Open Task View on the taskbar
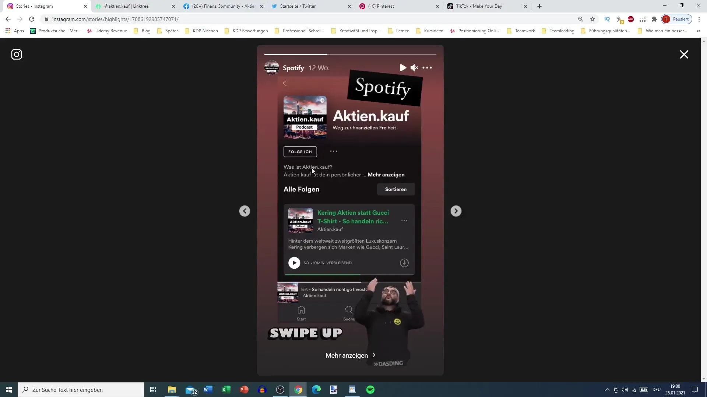Image resolution: width=707 pixels, height=397 pixels. [x=153, y=390]
